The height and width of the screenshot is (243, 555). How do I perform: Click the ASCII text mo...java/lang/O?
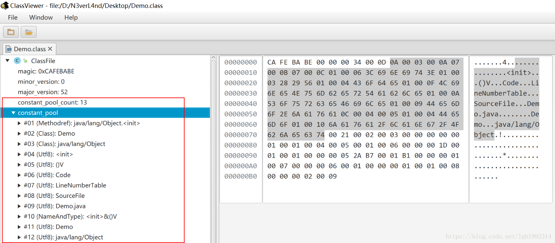tap(506, 124)
